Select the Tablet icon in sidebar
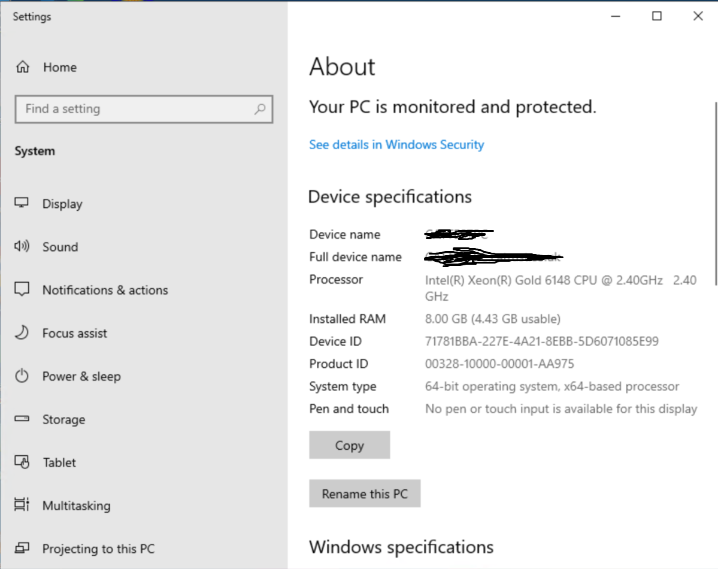Image resolution: width=718 pixels, height=569 pixels. pyautogui.click(x=22, y=462)
